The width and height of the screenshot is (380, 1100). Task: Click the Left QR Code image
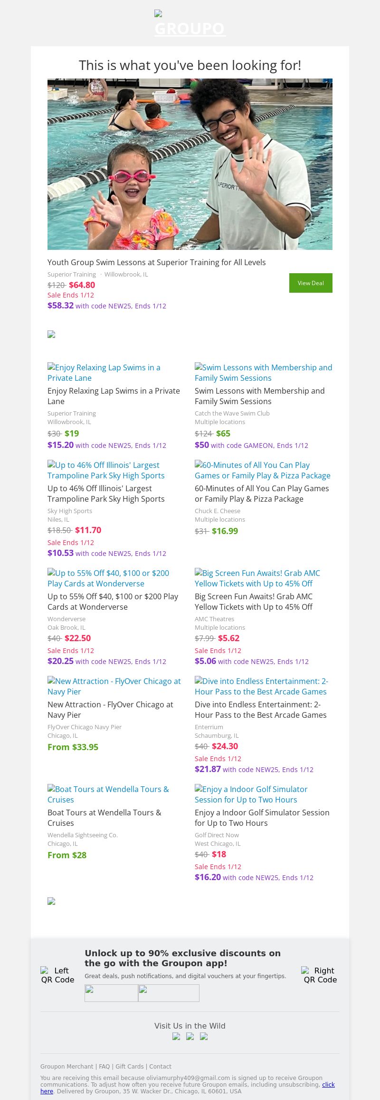pyautogui.click(x=58, y=975)
